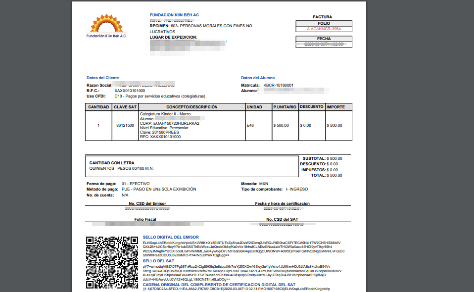The image size is (474, 292).
Task: Click the QR code on the invoice
Action: 112,262
